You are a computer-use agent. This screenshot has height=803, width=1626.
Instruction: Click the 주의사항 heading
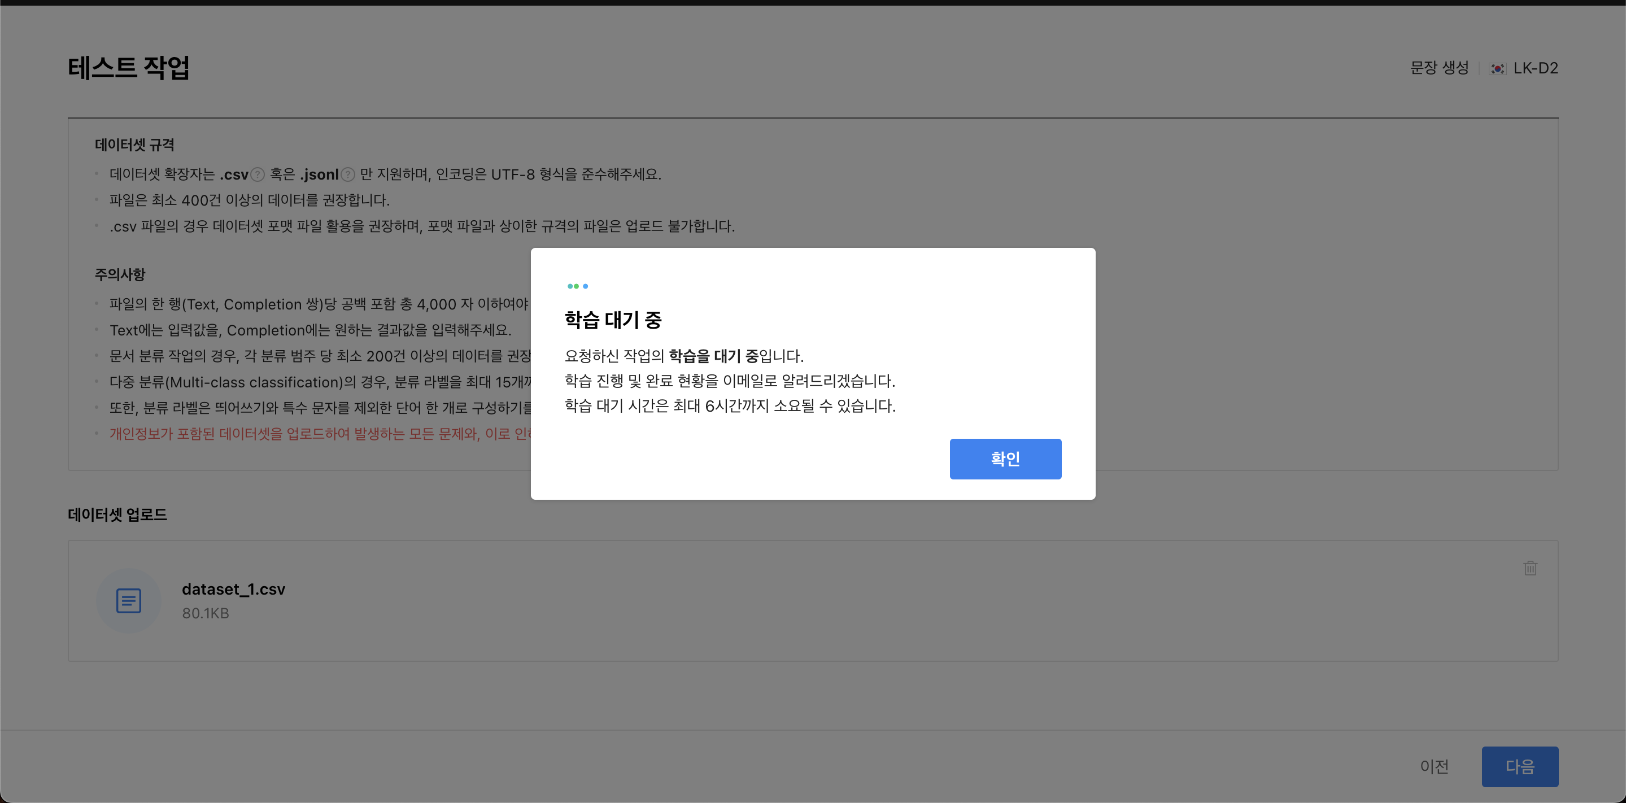[120, 274]
